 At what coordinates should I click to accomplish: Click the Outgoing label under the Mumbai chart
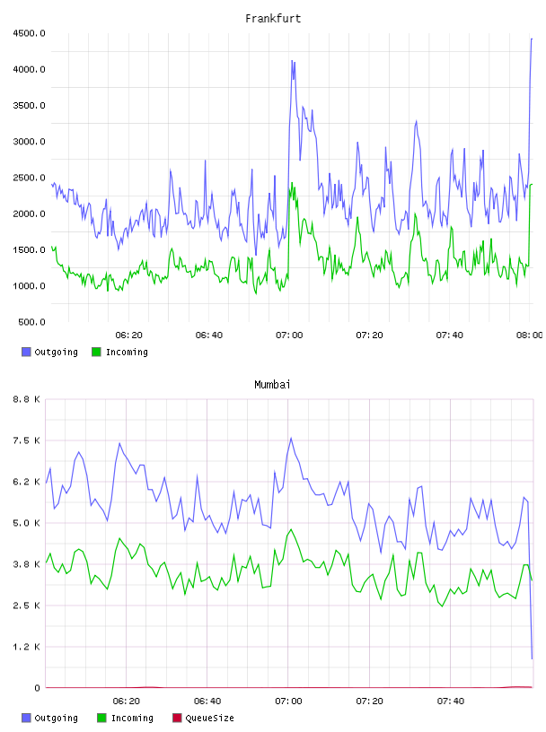[56, 718]
